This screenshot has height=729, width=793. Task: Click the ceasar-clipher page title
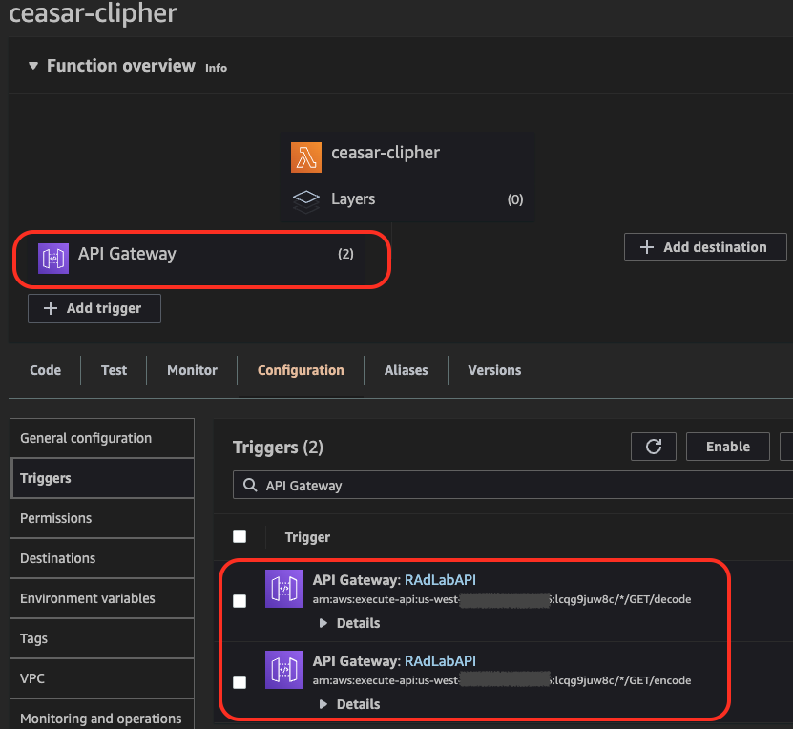(x=94, y=13)
